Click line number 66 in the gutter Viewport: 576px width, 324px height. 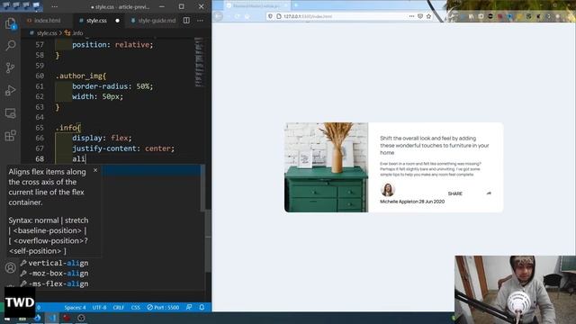[x=40, y=138]
